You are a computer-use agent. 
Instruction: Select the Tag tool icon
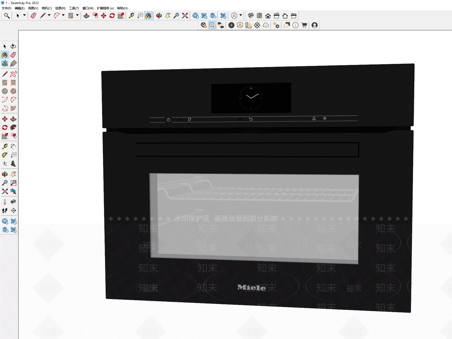click(13, 64)
